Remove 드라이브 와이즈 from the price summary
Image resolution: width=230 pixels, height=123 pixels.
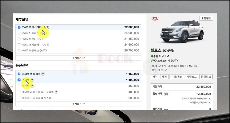click(210, 99)
